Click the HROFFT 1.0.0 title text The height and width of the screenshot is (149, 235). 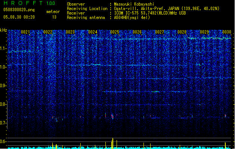pyautogui.click(x=29, y=3)
